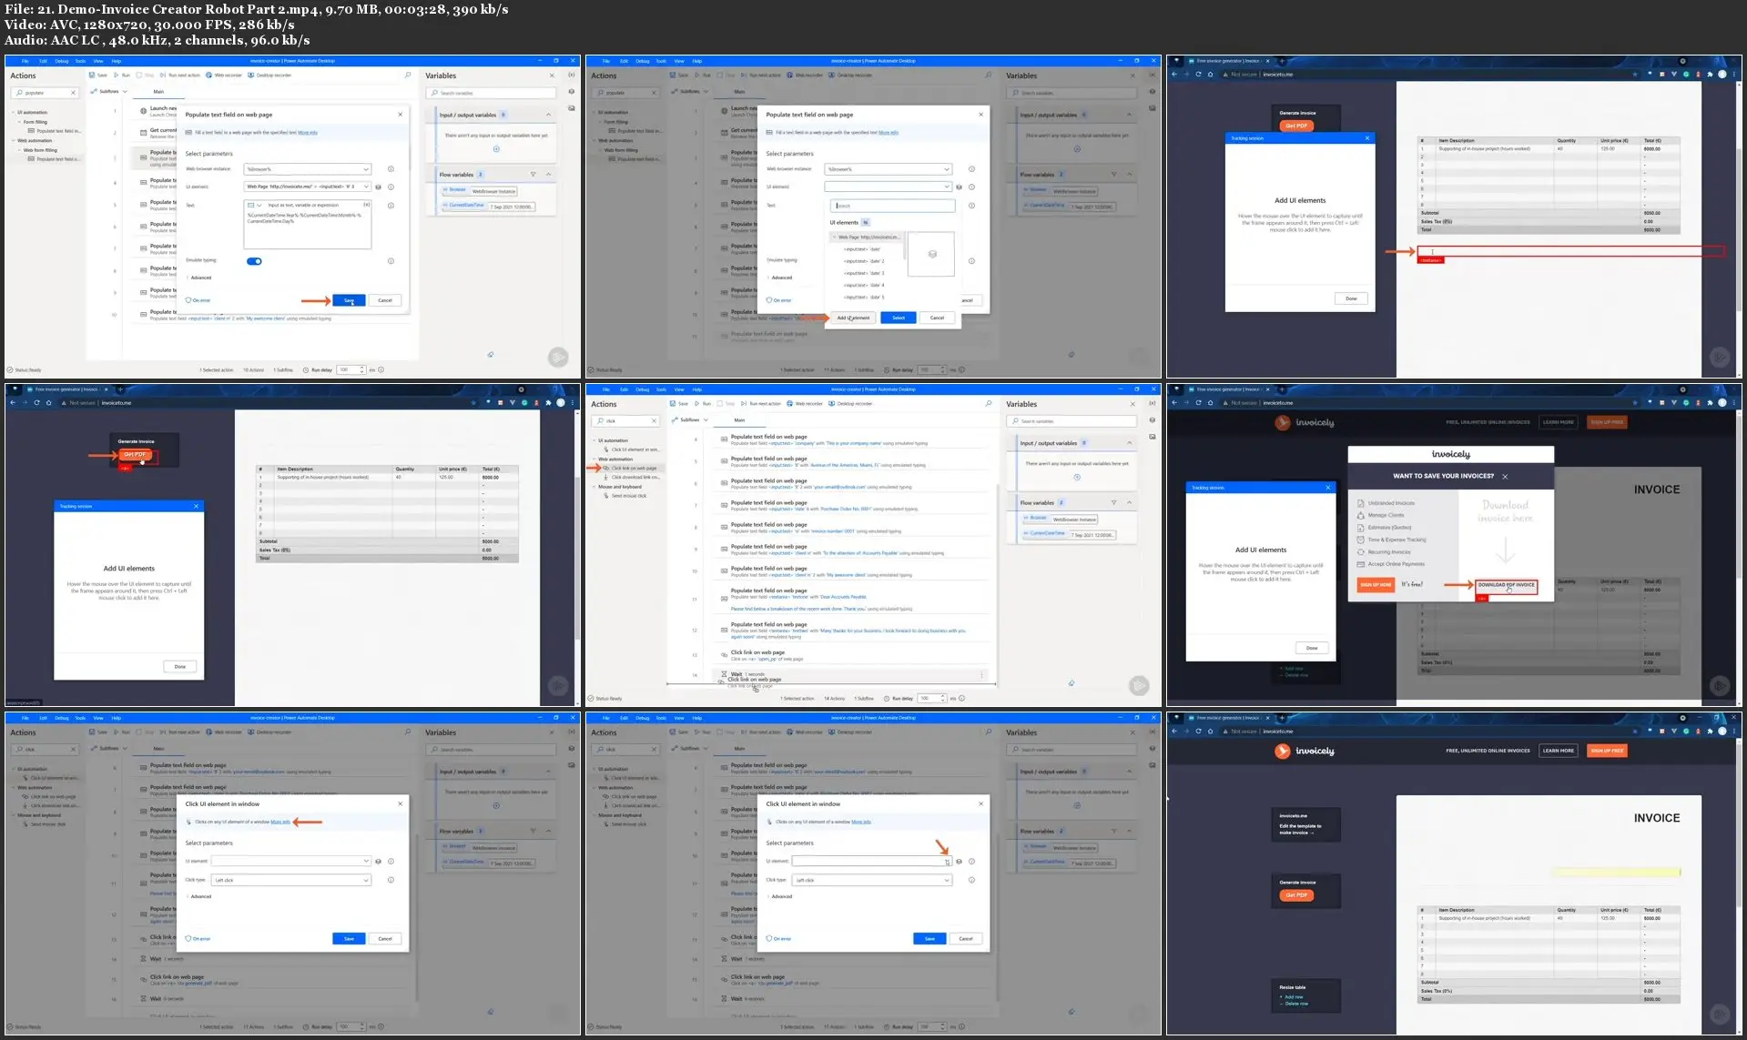Screen dimensions: 1747x1040
Task: Collapse 'Flow variables' section in dialog-free window
Action: [1130, 502]
